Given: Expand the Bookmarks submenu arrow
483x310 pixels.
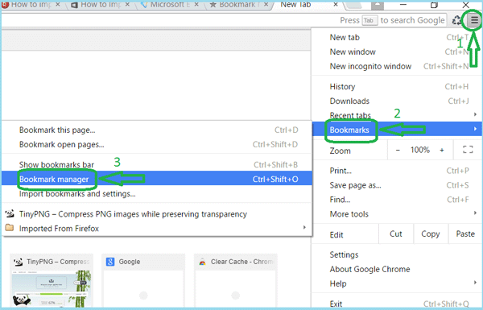Looking at the screenshot, I should (475, 129).
